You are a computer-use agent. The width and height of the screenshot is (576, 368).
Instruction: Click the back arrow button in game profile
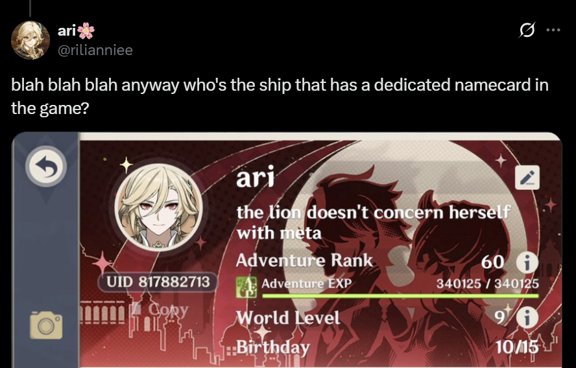pyautogui.click(x=46, y=167)
